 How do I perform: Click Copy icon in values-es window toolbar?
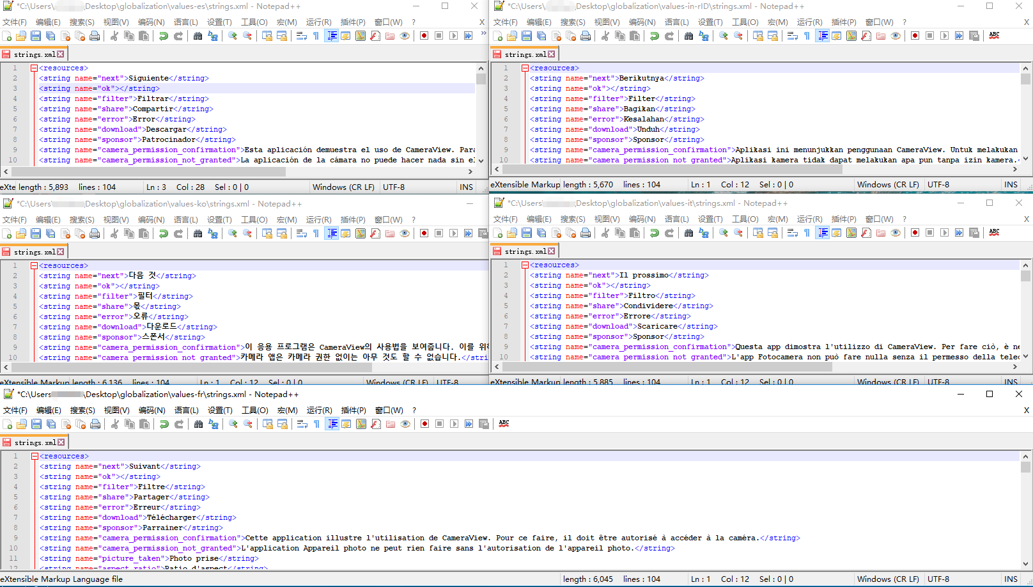pos(129,36)
